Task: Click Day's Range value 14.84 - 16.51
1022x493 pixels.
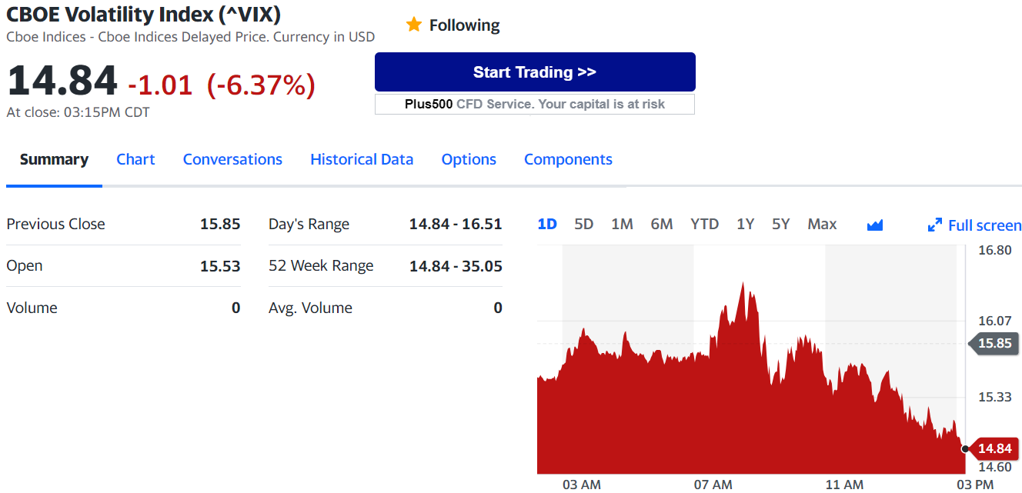Action: pos(456,224)
